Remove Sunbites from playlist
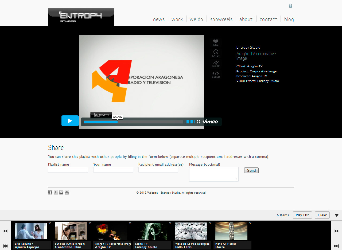The width and height of the screenshot is (342, 250). click(90, 224)
